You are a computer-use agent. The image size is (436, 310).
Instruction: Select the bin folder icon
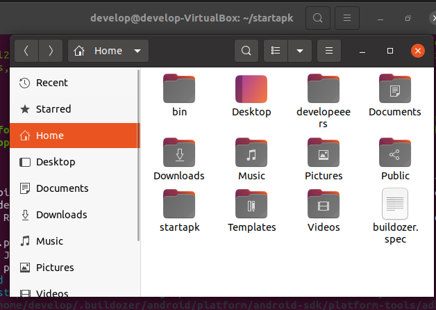point(179,88)
